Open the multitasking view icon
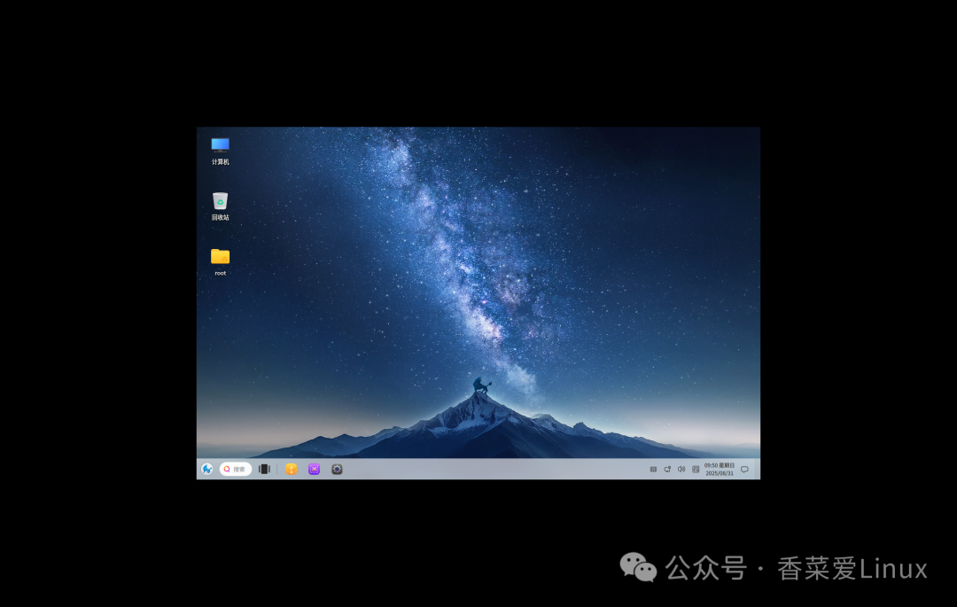 [264, 469]
